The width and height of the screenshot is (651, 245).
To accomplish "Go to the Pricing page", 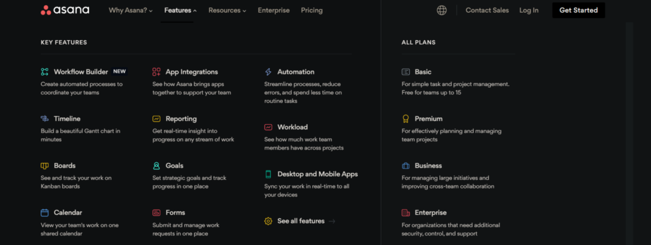I will [x=312, y=10].
